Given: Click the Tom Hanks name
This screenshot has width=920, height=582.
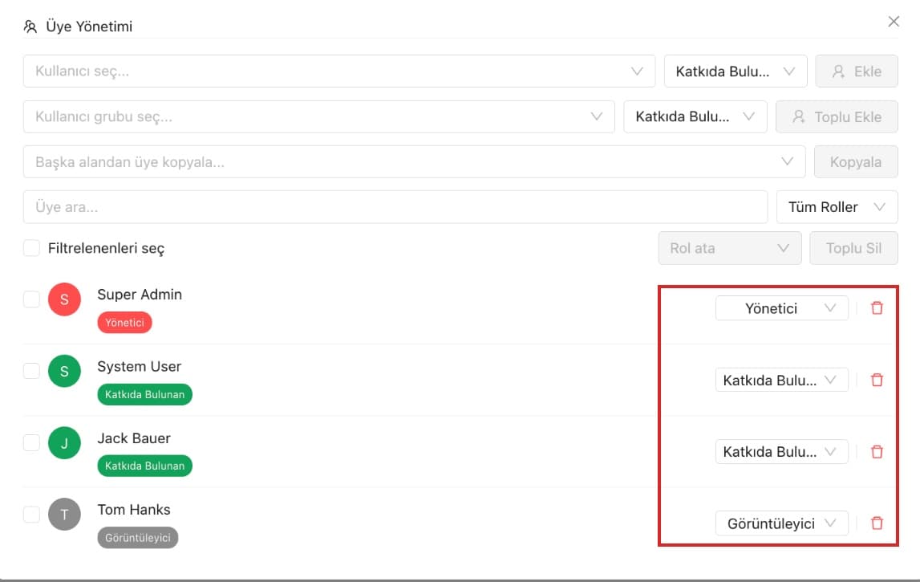Looking at the screenshot, I should tap(134, 509).
